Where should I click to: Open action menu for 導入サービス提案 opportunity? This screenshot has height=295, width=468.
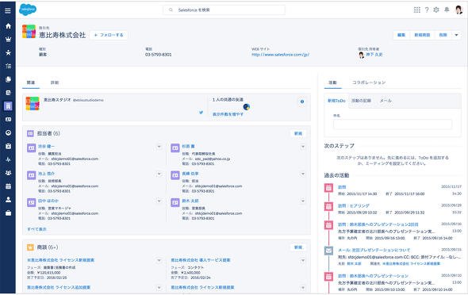pos(303,260)
